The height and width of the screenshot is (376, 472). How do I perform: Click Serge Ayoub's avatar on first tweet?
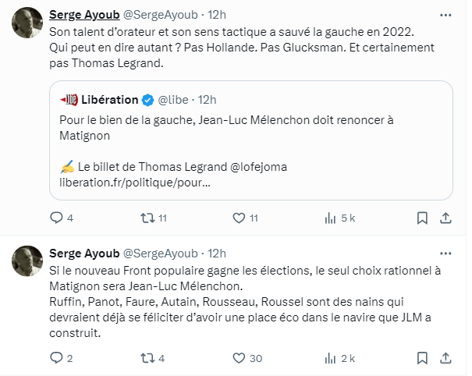pos(27,23)
